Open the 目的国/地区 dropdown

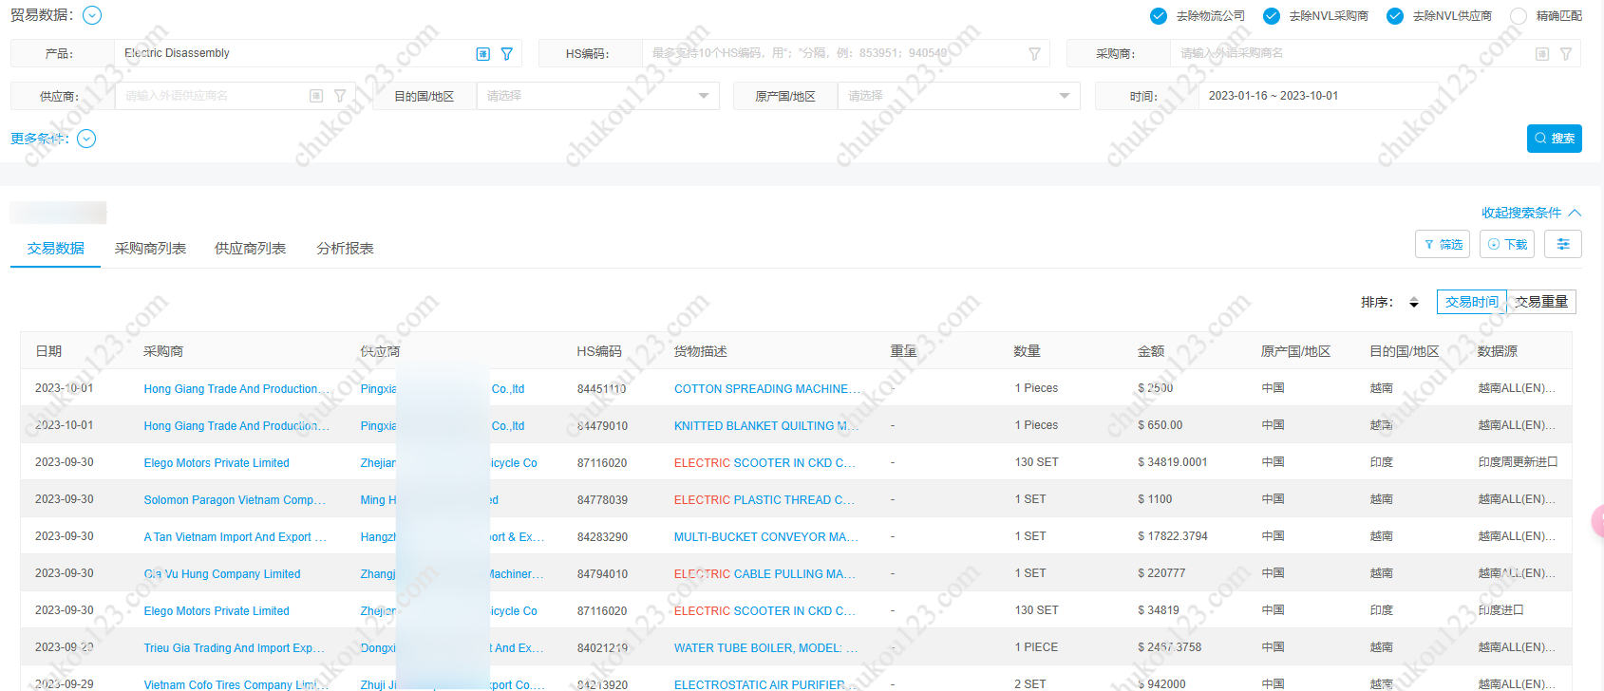597,96
